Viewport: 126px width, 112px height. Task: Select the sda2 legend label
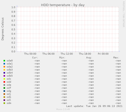pyautogui.click(x=10, y=67)
